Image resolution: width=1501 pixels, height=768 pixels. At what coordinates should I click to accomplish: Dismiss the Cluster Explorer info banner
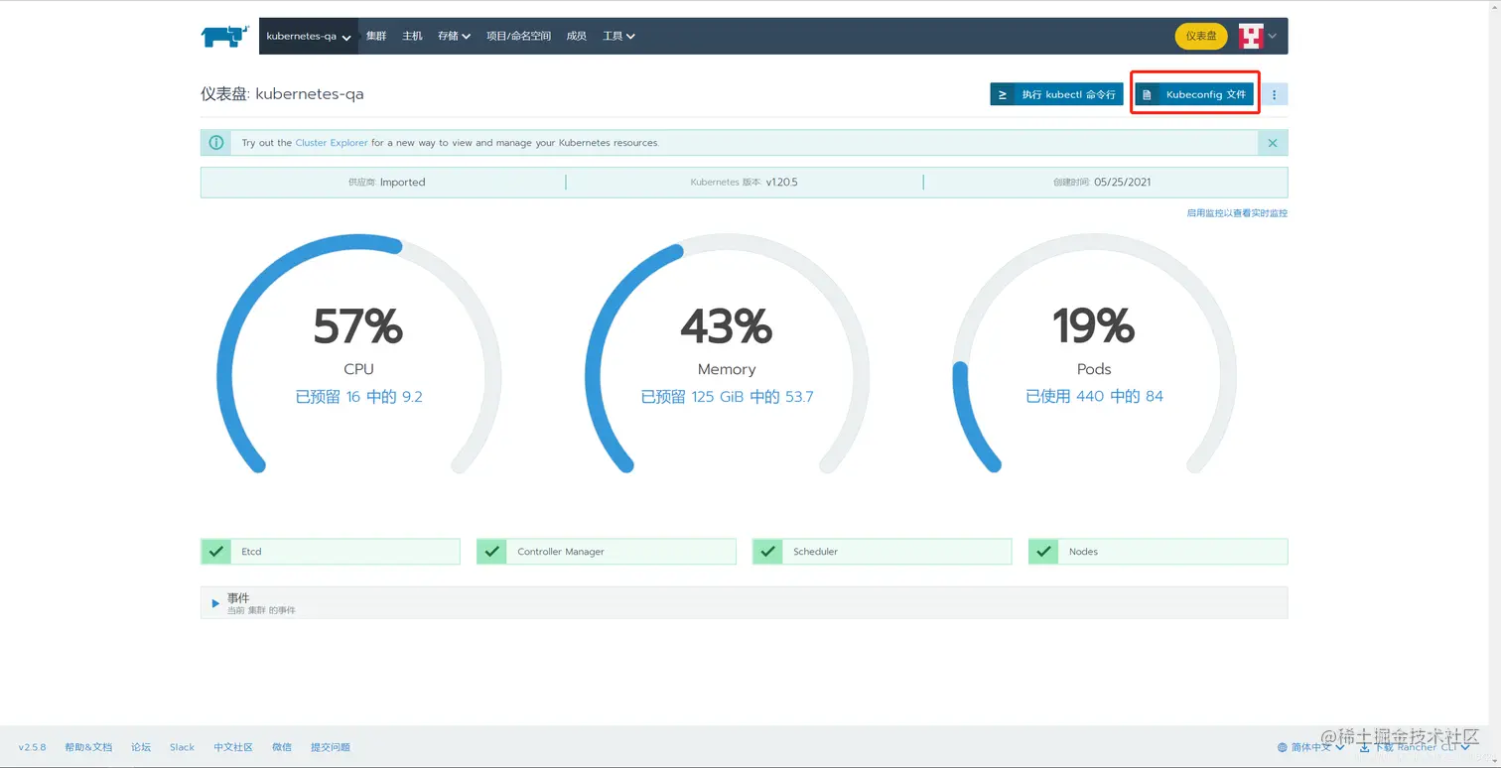pos(1273,143)
